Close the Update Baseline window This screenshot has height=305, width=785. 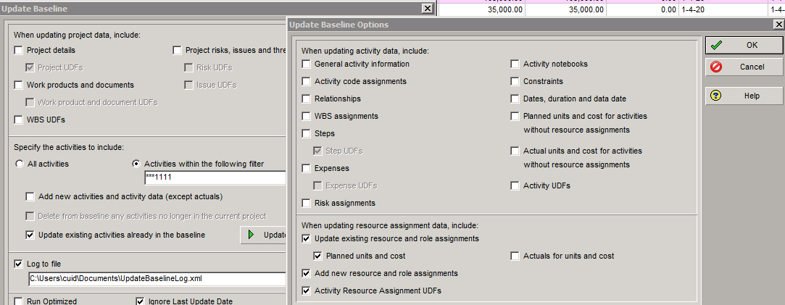click(x=427, y=9)
